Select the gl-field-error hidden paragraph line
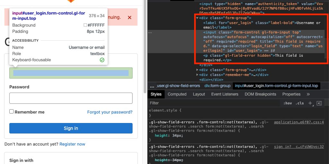The image size is (329, 164). click(x=253, y=58)
